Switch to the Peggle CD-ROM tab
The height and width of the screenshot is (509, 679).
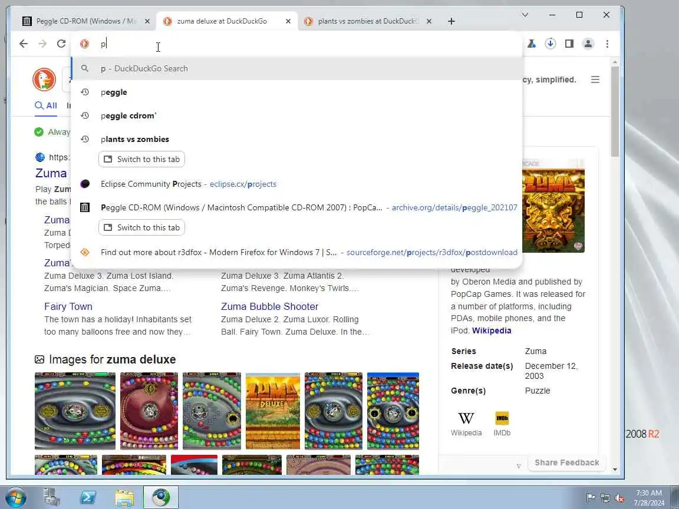tap(85, 21)
